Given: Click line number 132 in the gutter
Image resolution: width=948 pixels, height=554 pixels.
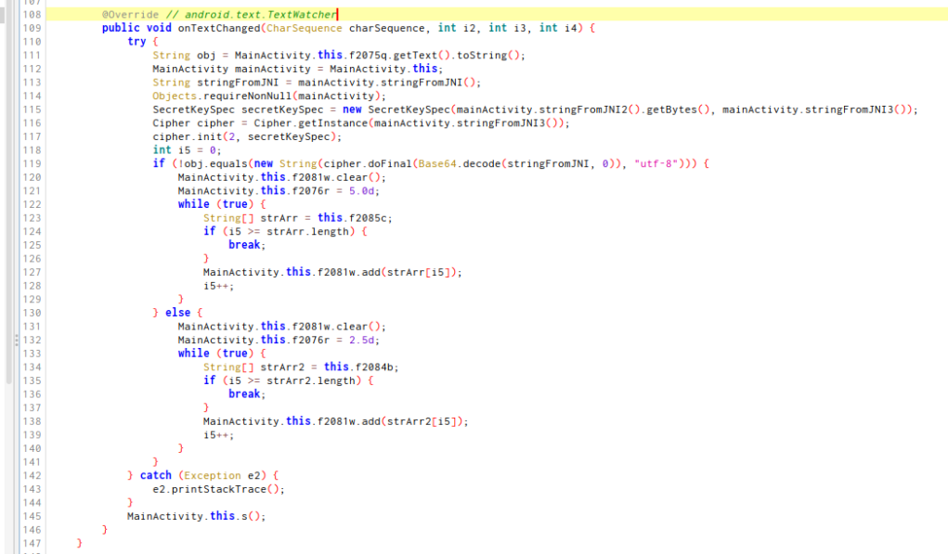Looking at the screenshot, I should (32, 341).
